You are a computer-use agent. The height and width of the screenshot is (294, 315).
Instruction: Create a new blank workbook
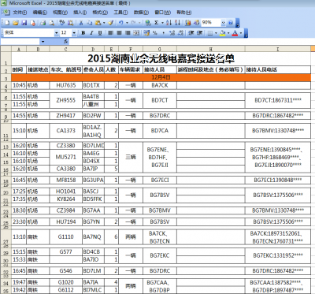(7, 23)
